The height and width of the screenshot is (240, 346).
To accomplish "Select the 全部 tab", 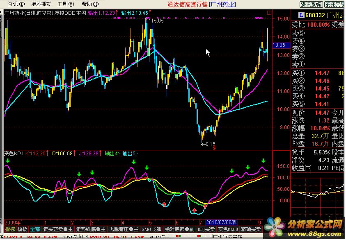I will (x=35, y=229).
